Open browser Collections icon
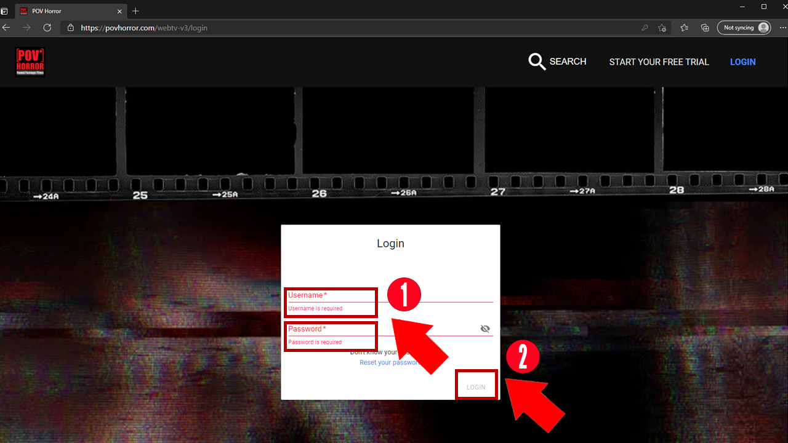This screenshot has height=443, width=788. click(705, 28)
